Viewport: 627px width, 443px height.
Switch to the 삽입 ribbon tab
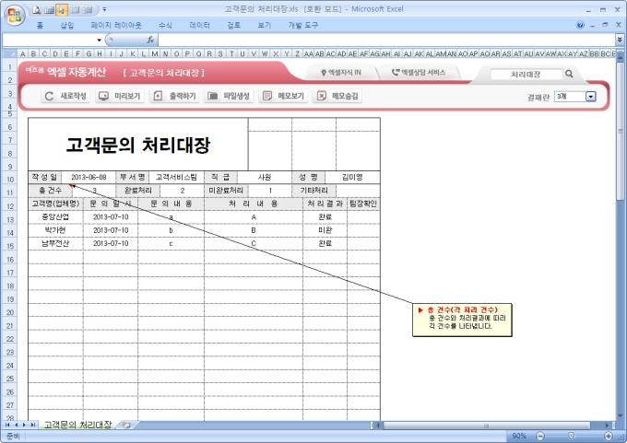tap(67, 25)
